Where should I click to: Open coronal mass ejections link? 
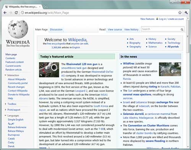pos(137,94)
